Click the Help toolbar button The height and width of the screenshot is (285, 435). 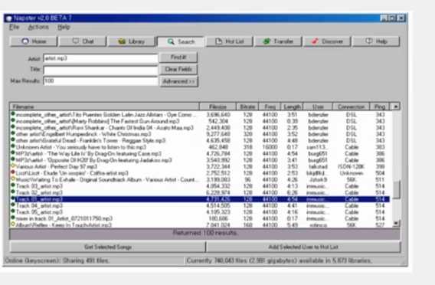click(x=376, y=41)
